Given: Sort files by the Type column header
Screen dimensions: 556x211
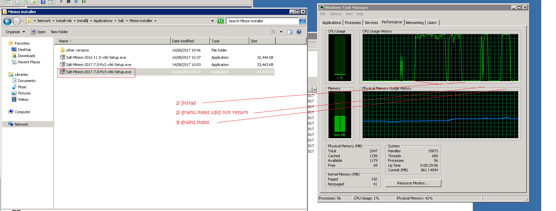Looking at the screenshot, I should point(229,41).
